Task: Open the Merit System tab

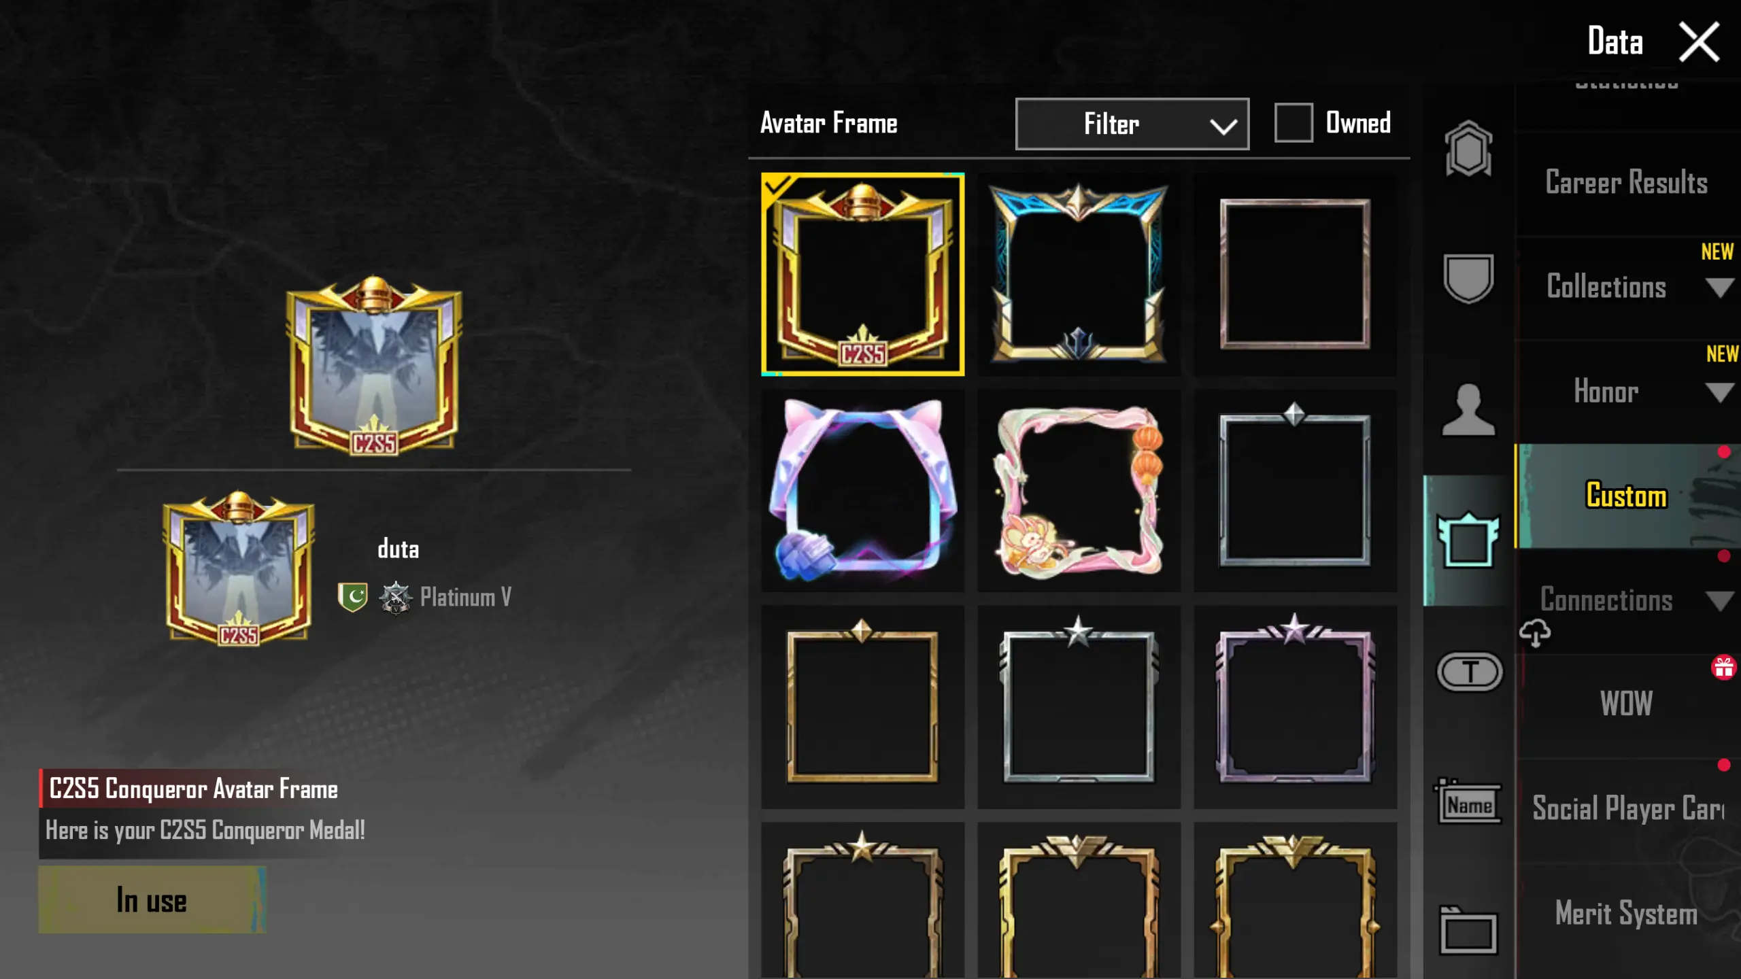Action: (x=1626, y=913)
